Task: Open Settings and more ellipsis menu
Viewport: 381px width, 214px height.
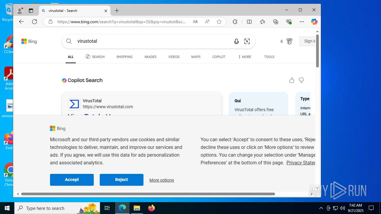Action: tap(302, 22)
